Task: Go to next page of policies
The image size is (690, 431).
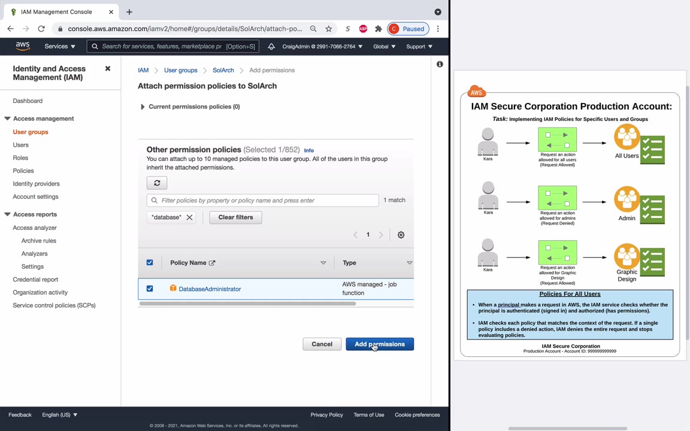Action: coord(381,235)
